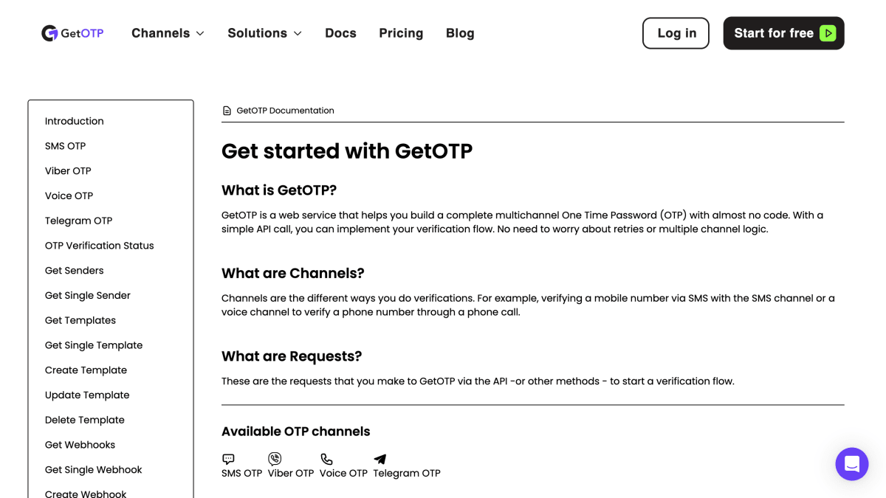886x498 pixels.
Task: Expand the Solutions dropdown menu
Action: coord(264,33)
